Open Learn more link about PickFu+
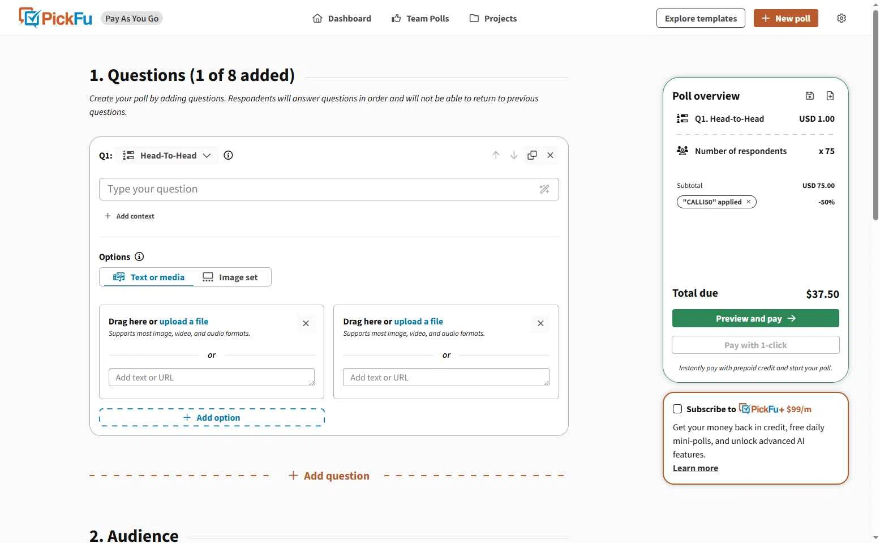The image size is (880, 543). 696,468
